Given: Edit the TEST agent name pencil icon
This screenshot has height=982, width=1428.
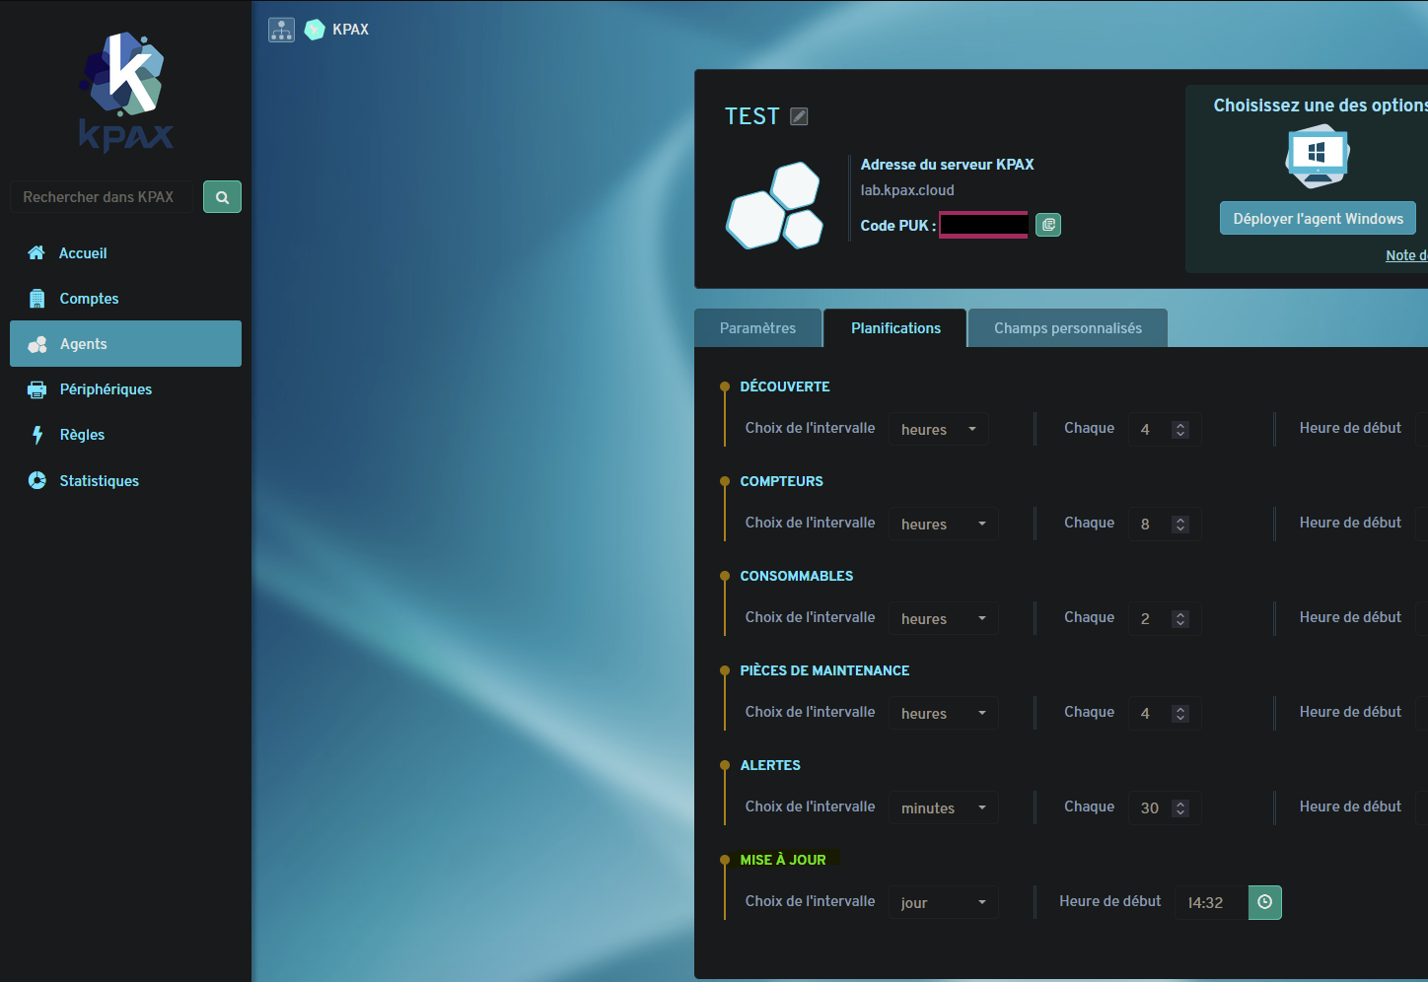Looking at the screenshot, I should 800,116.
